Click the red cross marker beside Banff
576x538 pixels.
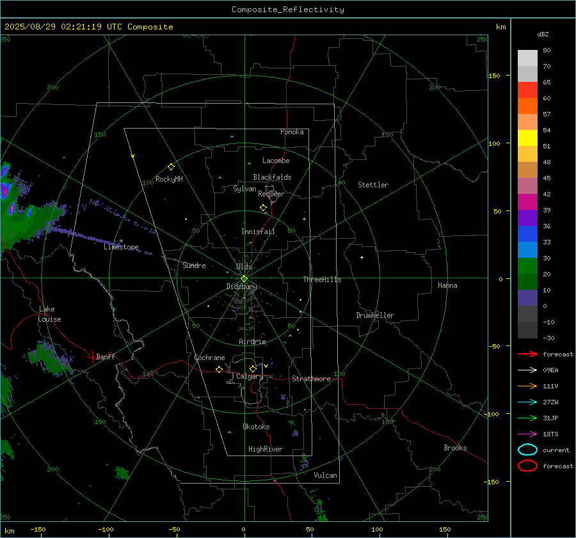[x=92, y=357]
